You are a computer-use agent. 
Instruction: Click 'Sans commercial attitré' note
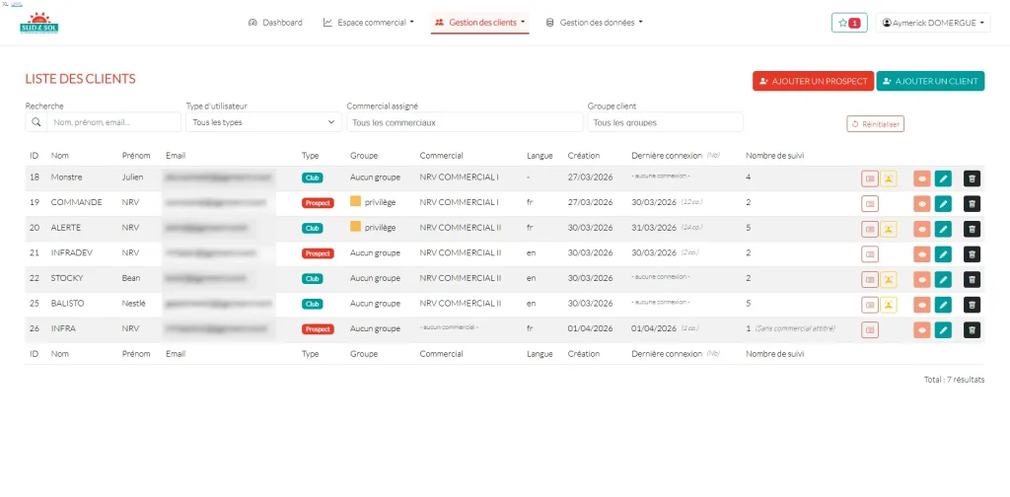[x=796, y=328]
